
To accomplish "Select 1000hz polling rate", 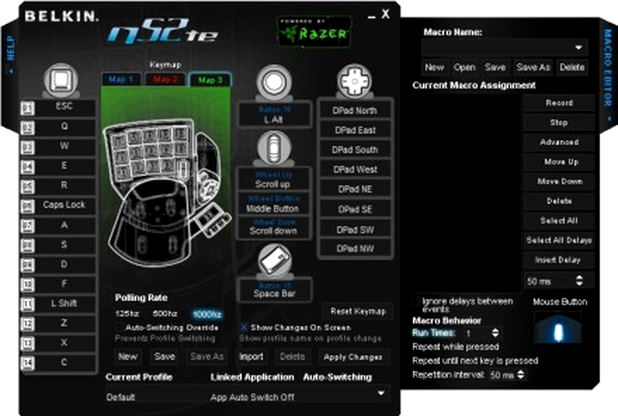I will tap(207, 315).
